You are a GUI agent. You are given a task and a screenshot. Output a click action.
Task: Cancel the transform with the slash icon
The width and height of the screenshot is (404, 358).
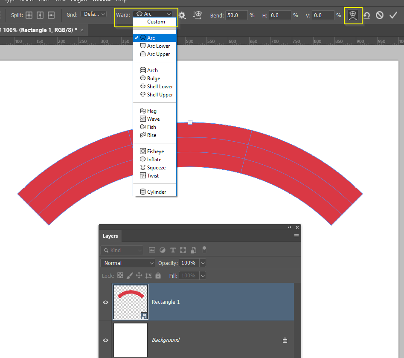(x=380, y=15)
